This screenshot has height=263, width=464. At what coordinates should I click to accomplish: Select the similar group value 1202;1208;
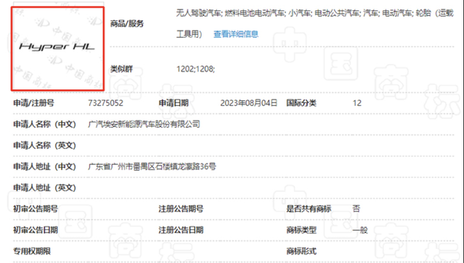pos(195,69)
